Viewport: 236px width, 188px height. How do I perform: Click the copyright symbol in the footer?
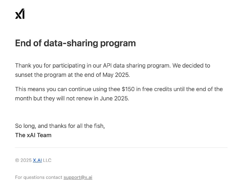(17, 160)
